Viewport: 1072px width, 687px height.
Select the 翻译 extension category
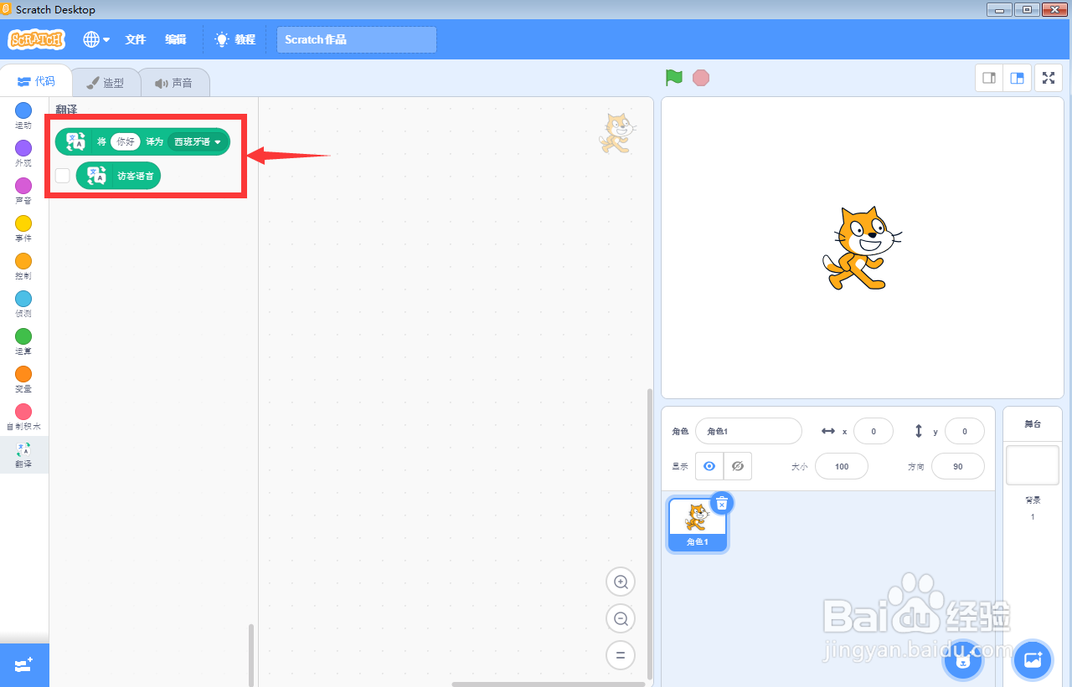click(23, 454)
